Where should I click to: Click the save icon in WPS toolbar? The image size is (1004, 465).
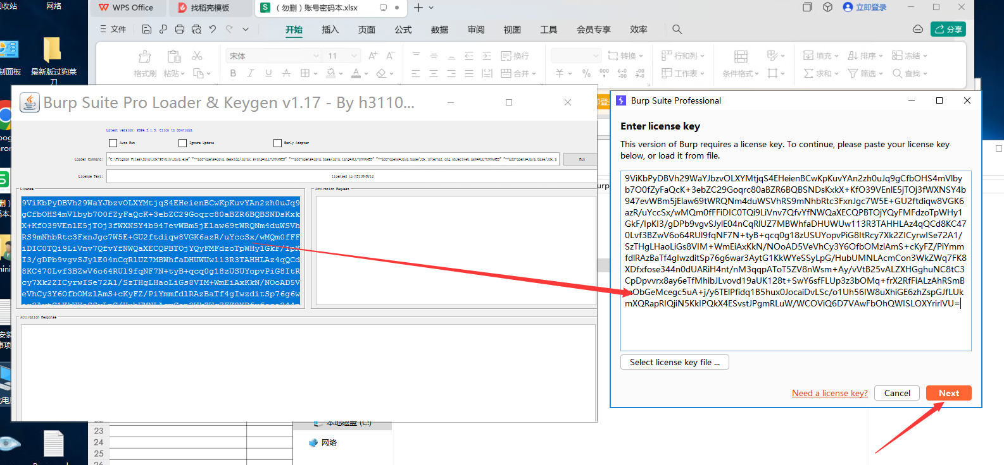[x=147, y=29]
